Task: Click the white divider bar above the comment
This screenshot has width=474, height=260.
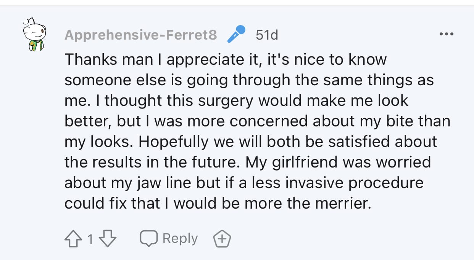Action: [237, 3]
